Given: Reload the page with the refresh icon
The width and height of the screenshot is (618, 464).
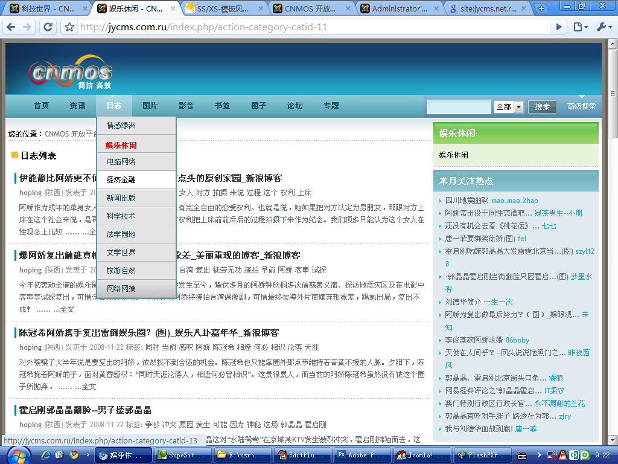Looking at the screenshot, I should click(x=48, y=27).
